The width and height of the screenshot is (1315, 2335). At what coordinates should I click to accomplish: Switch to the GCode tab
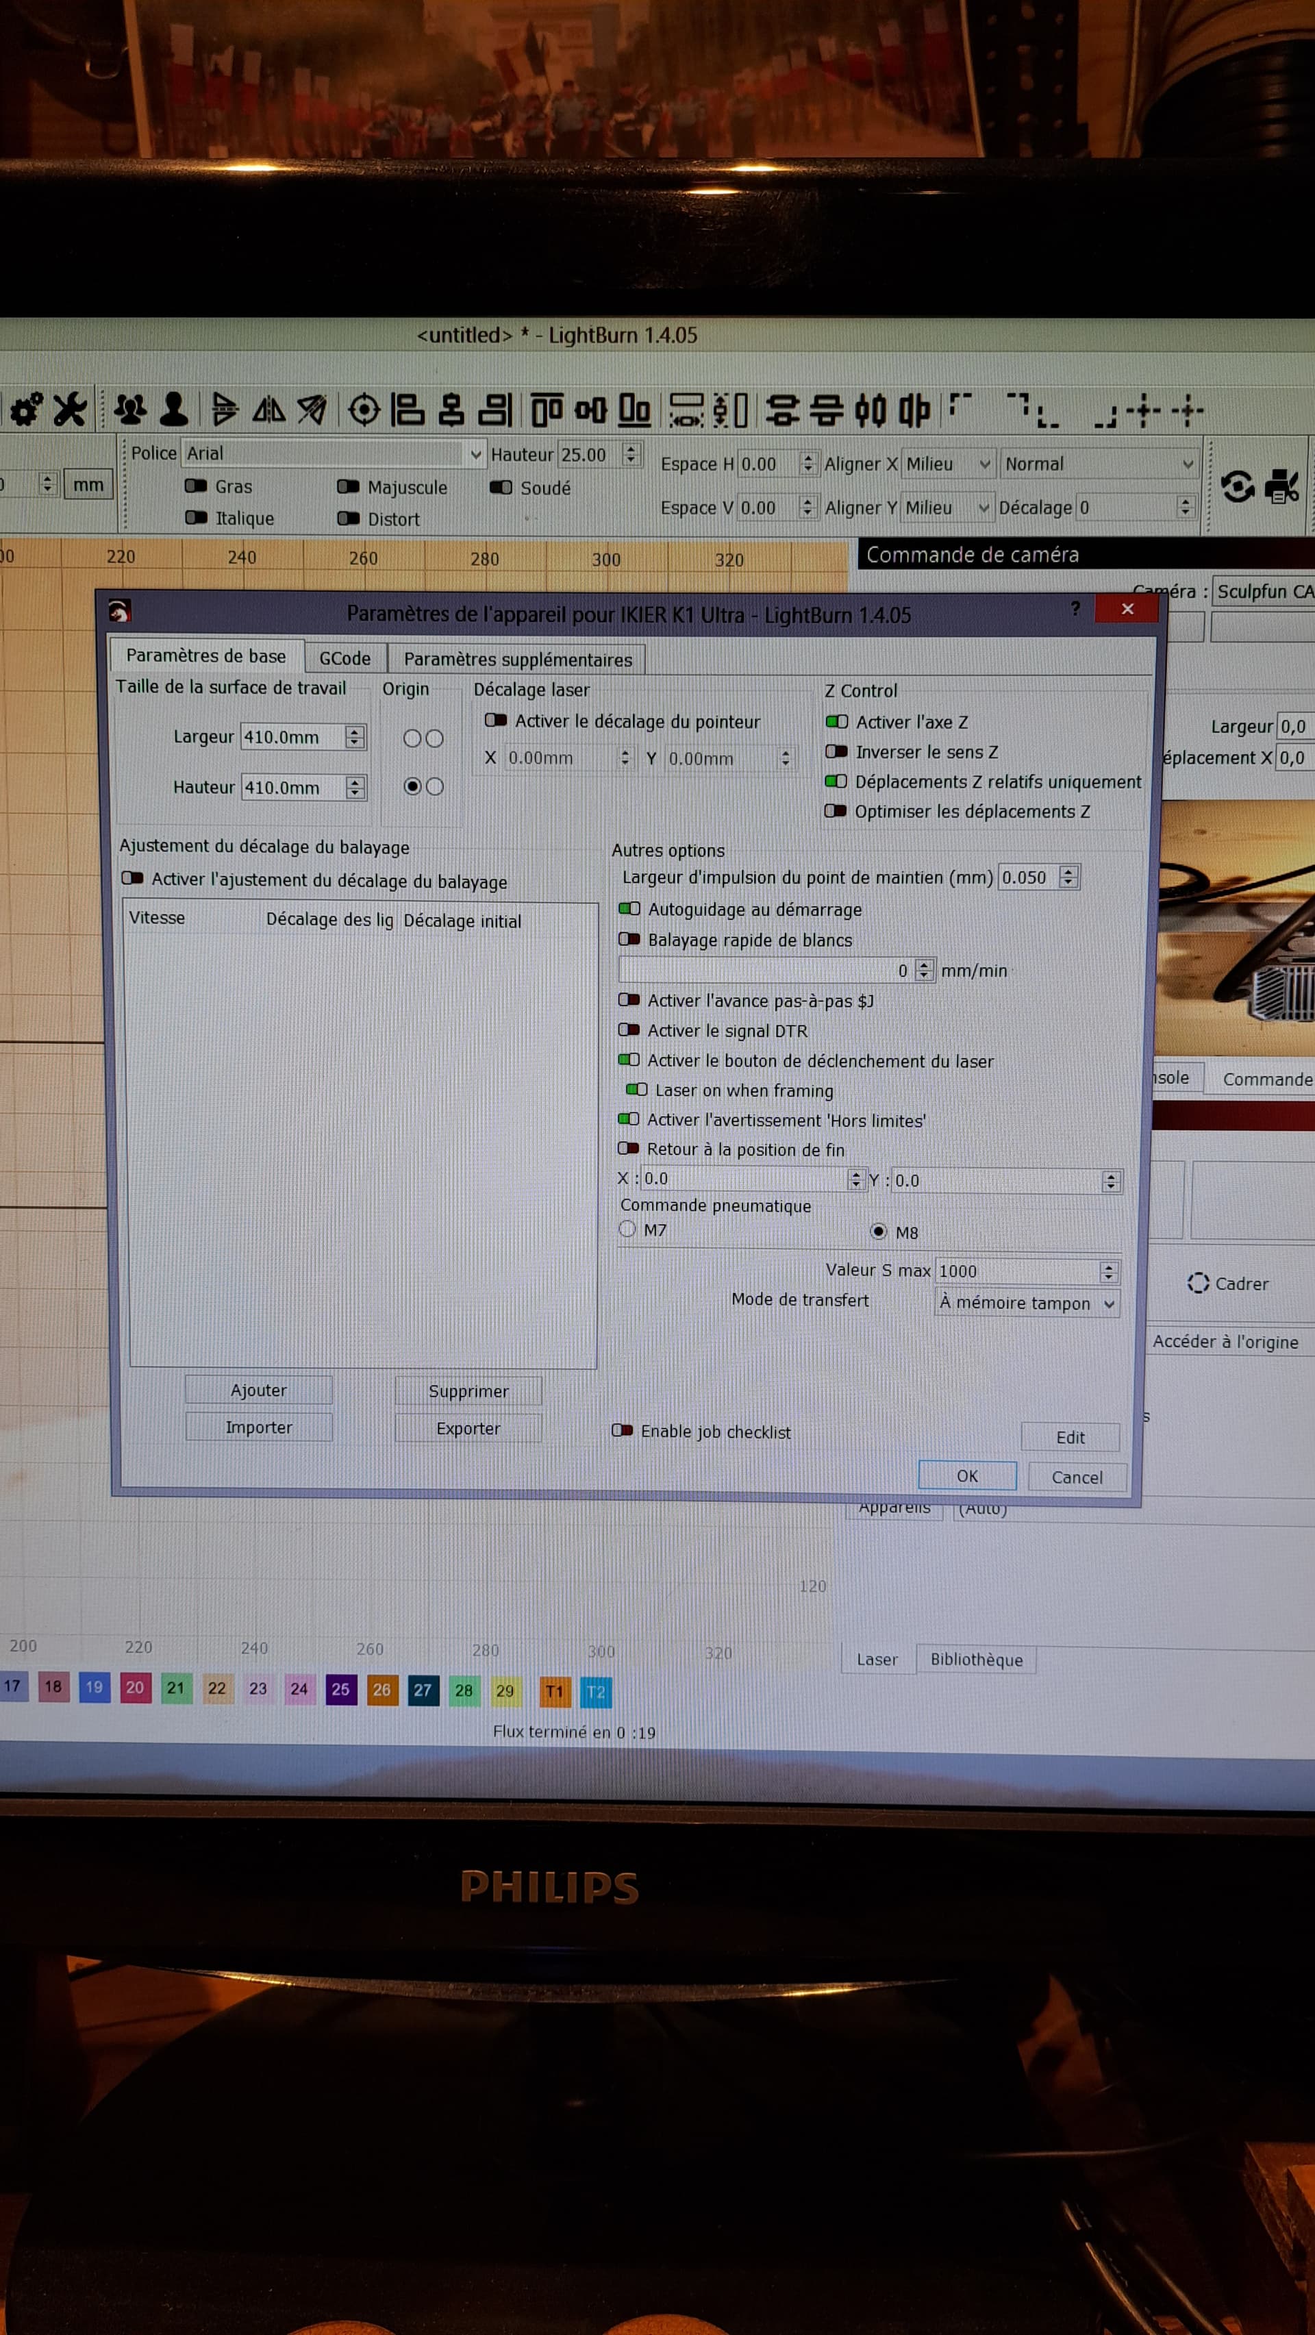pos(345,658)
